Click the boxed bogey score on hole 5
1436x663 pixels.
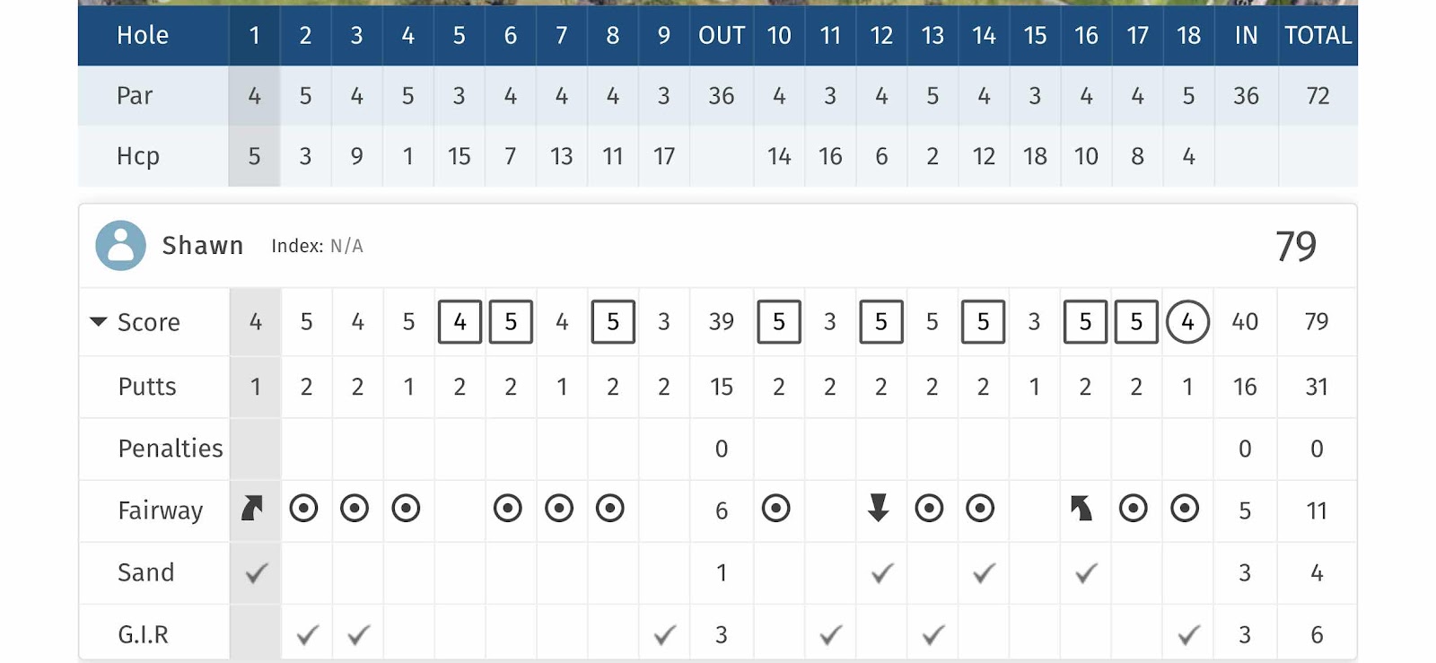pyautogui.click(x=460, y=321)
